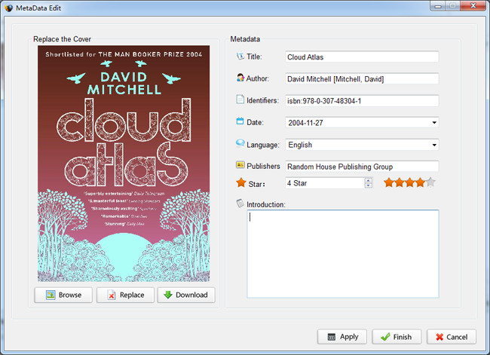Open the Language dropdown arrow
Viewport: 490px width, 355px height.
tap(434, 145)
